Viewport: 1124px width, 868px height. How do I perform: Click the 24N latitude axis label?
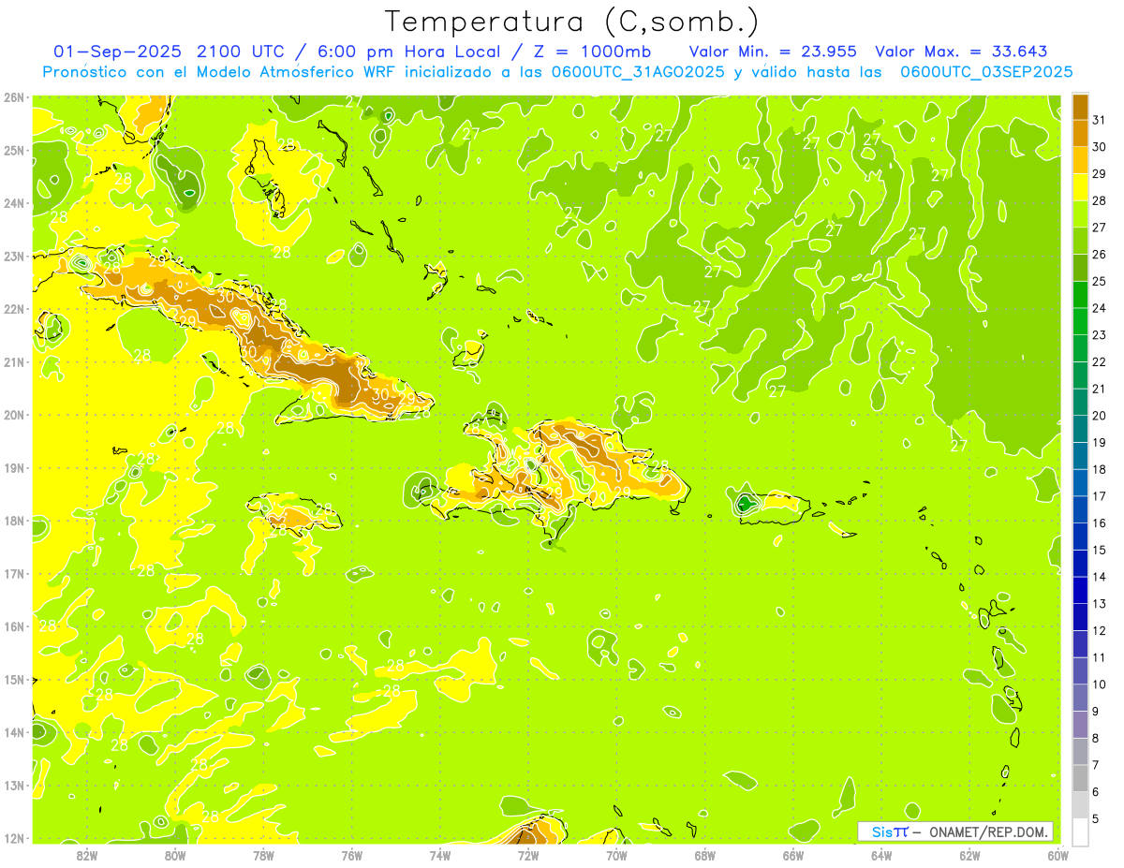click(13, 203)
